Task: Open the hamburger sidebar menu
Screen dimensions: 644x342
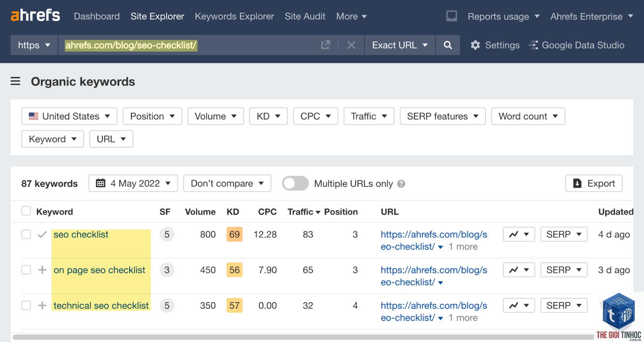Action: pos(15,81)
